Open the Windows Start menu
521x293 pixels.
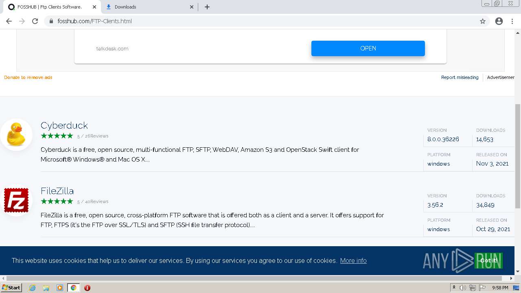(x=11, y=287)
